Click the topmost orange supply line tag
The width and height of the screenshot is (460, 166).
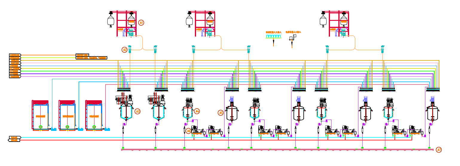15,55
